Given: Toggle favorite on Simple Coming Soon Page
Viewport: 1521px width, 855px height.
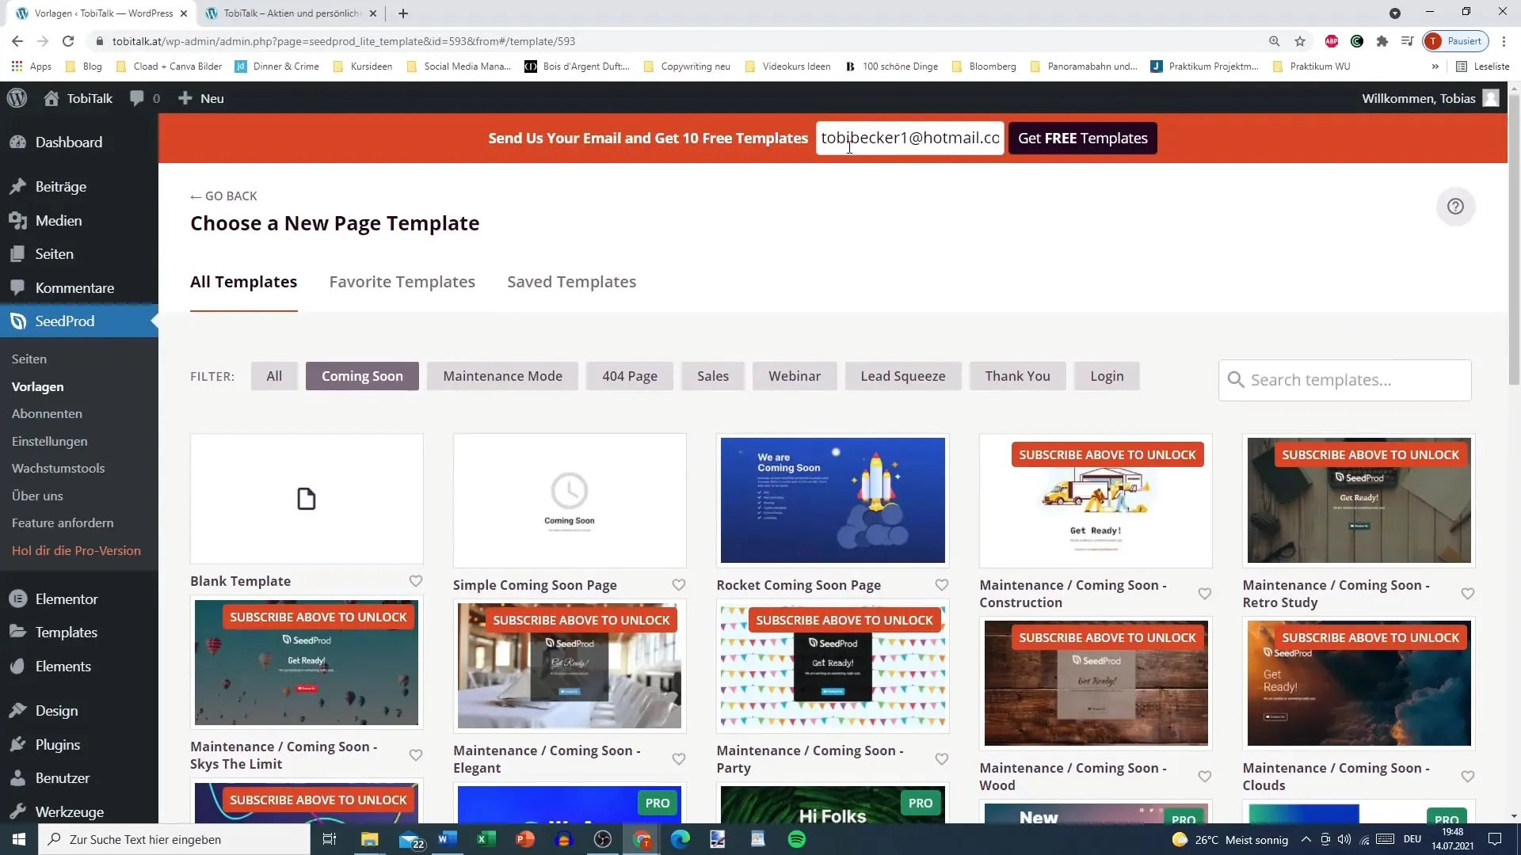Looking at the screenshot, I should point(680,584).
